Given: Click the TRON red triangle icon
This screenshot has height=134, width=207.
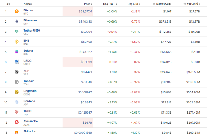Looking at the screenshot, I should click(x=16, y=112).
